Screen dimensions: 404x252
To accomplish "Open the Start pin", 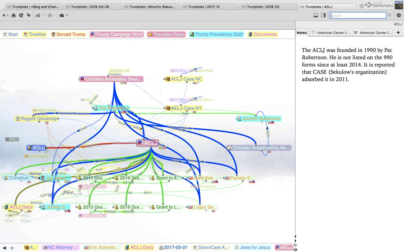I will pyautogui.click(x=10, y=34).
